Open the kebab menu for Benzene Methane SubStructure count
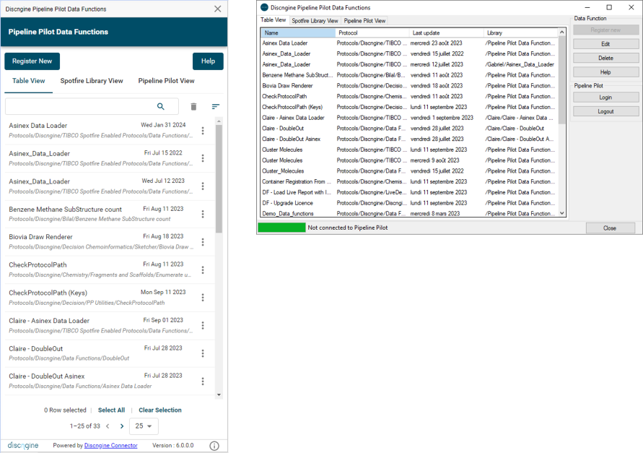Image resolution: width=643 pixels, height=453 pixels. [x=203, y=214]
